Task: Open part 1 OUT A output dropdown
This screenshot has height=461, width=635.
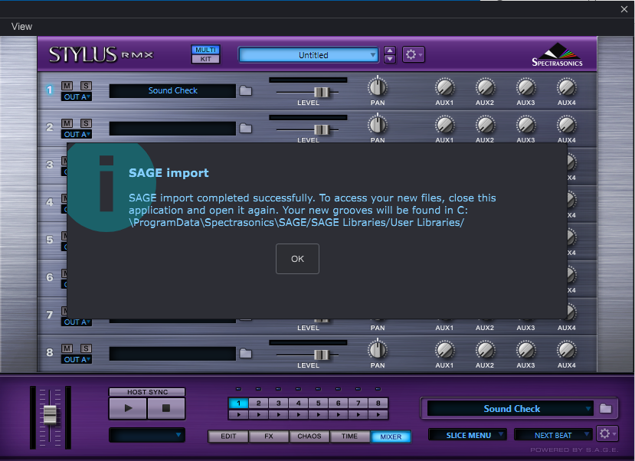Action: pyautogui.click(x=77, y=96)
